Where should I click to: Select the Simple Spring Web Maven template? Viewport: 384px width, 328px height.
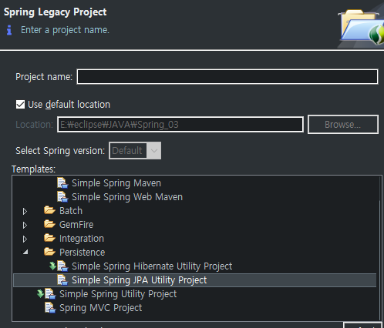[x=127, y=197]
